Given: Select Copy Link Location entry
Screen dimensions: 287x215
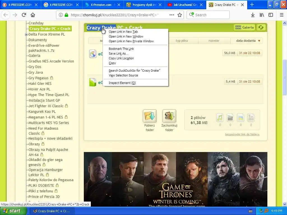Looking at the screenshot, I should tap(136, 58).
